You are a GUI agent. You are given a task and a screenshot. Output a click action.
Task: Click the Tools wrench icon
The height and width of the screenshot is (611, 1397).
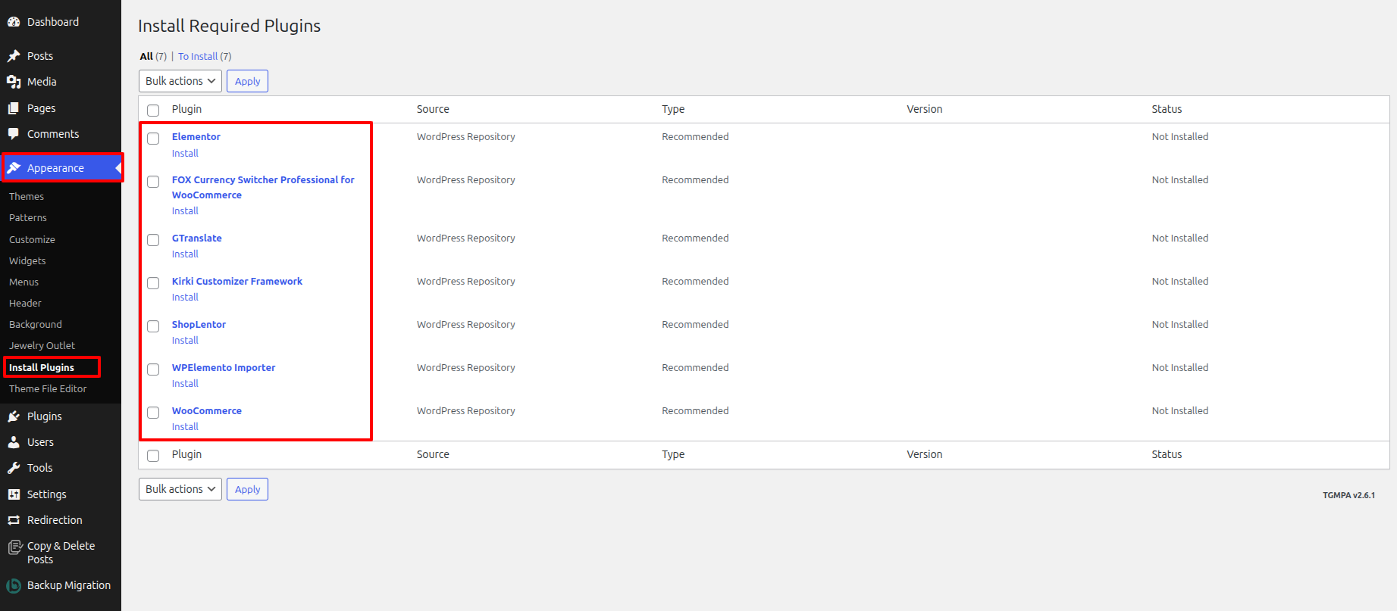14,468
